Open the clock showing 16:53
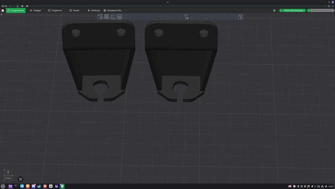 pyautogui.click(x=331, y=186)
